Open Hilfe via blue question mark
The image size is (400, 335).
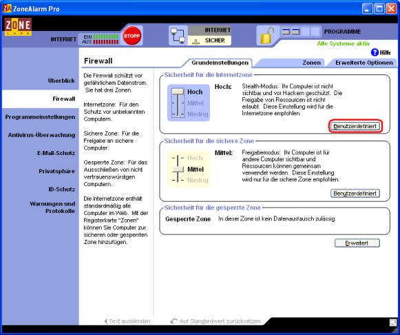(375, 52)
